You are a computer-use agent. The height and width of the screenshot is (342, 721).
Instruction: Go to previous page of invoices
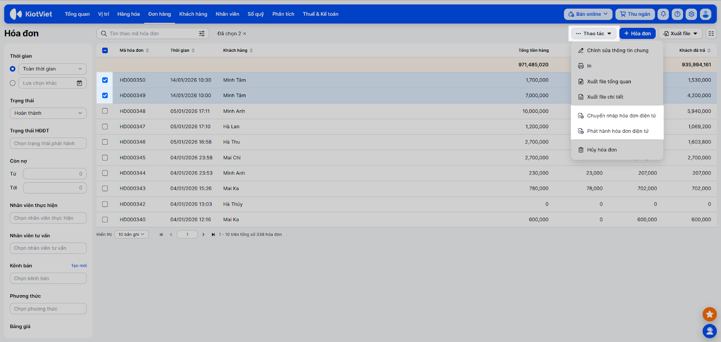pyautogui.click(x=171, y=234)
